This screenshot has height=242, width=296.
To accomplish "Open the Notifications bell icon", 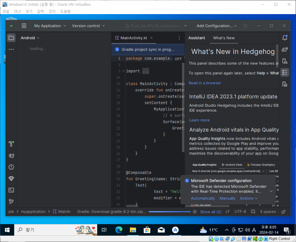I will tap(285, 38).
